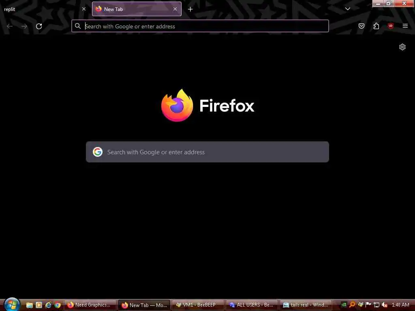Launch Google Chrome from taskbar
415x311 pixels.
click(58, 305)
